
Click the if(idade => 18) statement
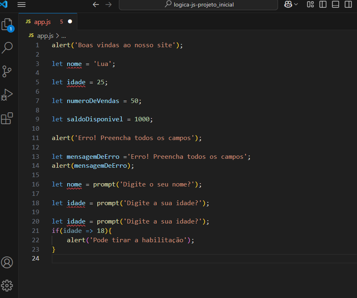tap(82, 230)
